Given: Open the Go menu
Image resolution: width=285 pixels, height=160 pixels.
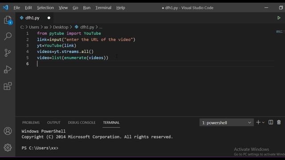Looking at the screenshot, I should pyautogui.click(x=75, y=8).
